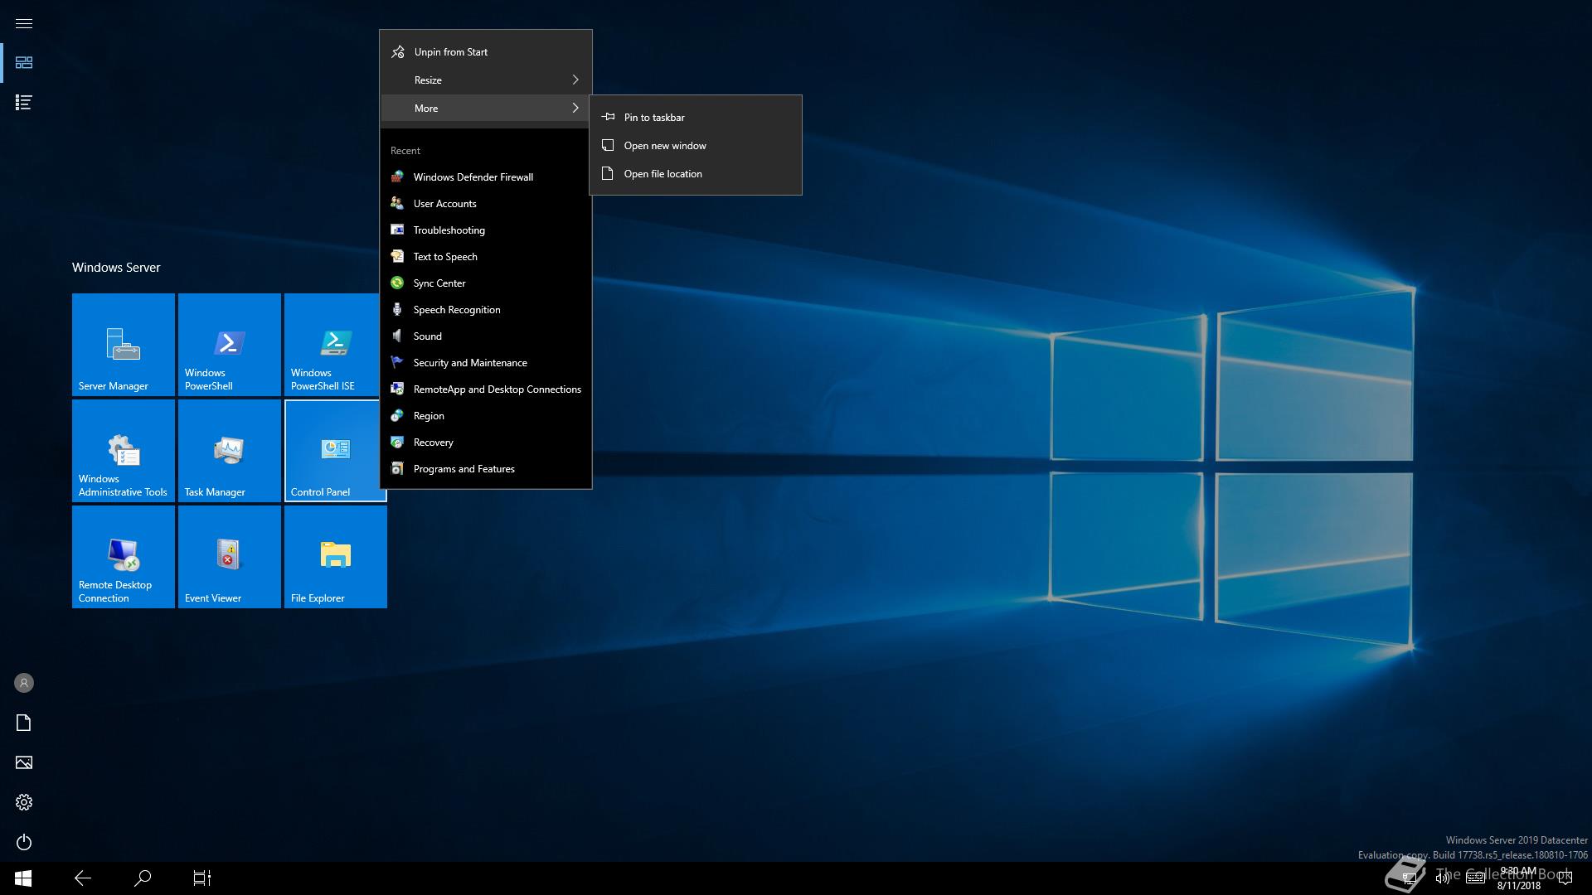Open Pictures from Start sidebar
Viewport: 1592px width, 895px height.
pos(24,762)
